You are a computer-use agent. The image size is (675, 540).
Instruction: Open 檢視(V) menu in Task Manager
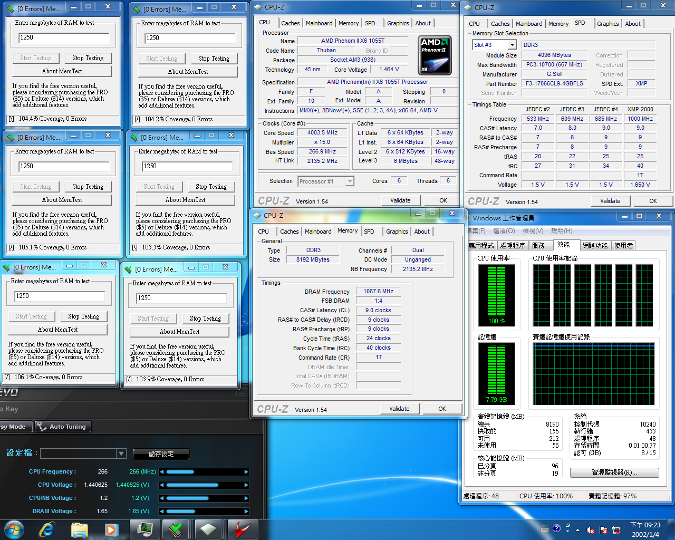(533, 231)
